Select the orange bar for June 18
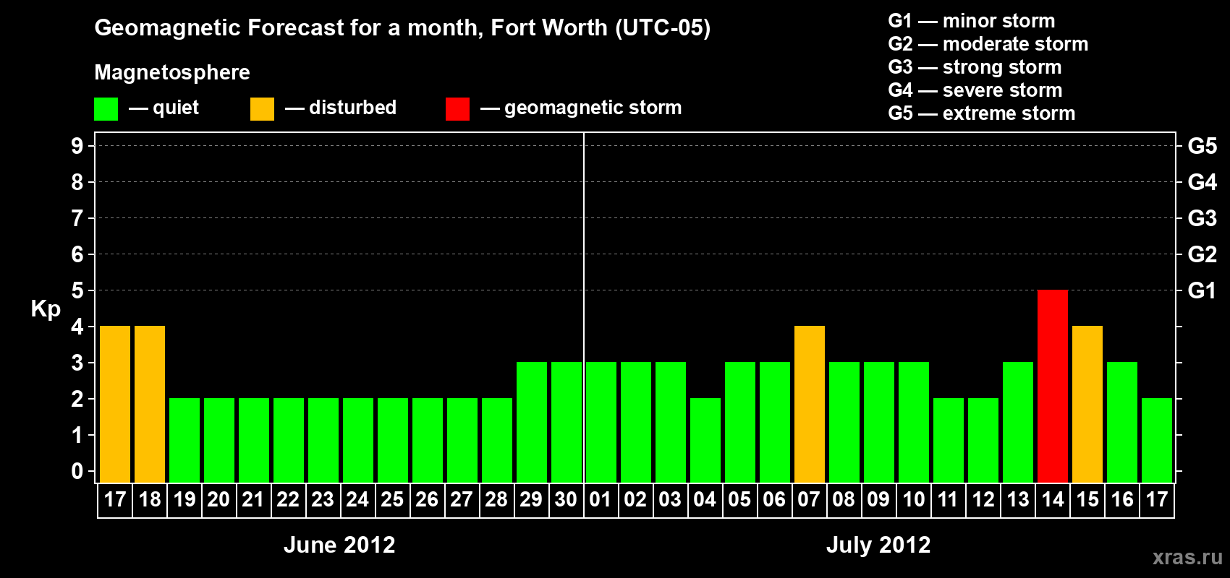This screenshot has width=1230, height=578. click(x=150, y=404)
